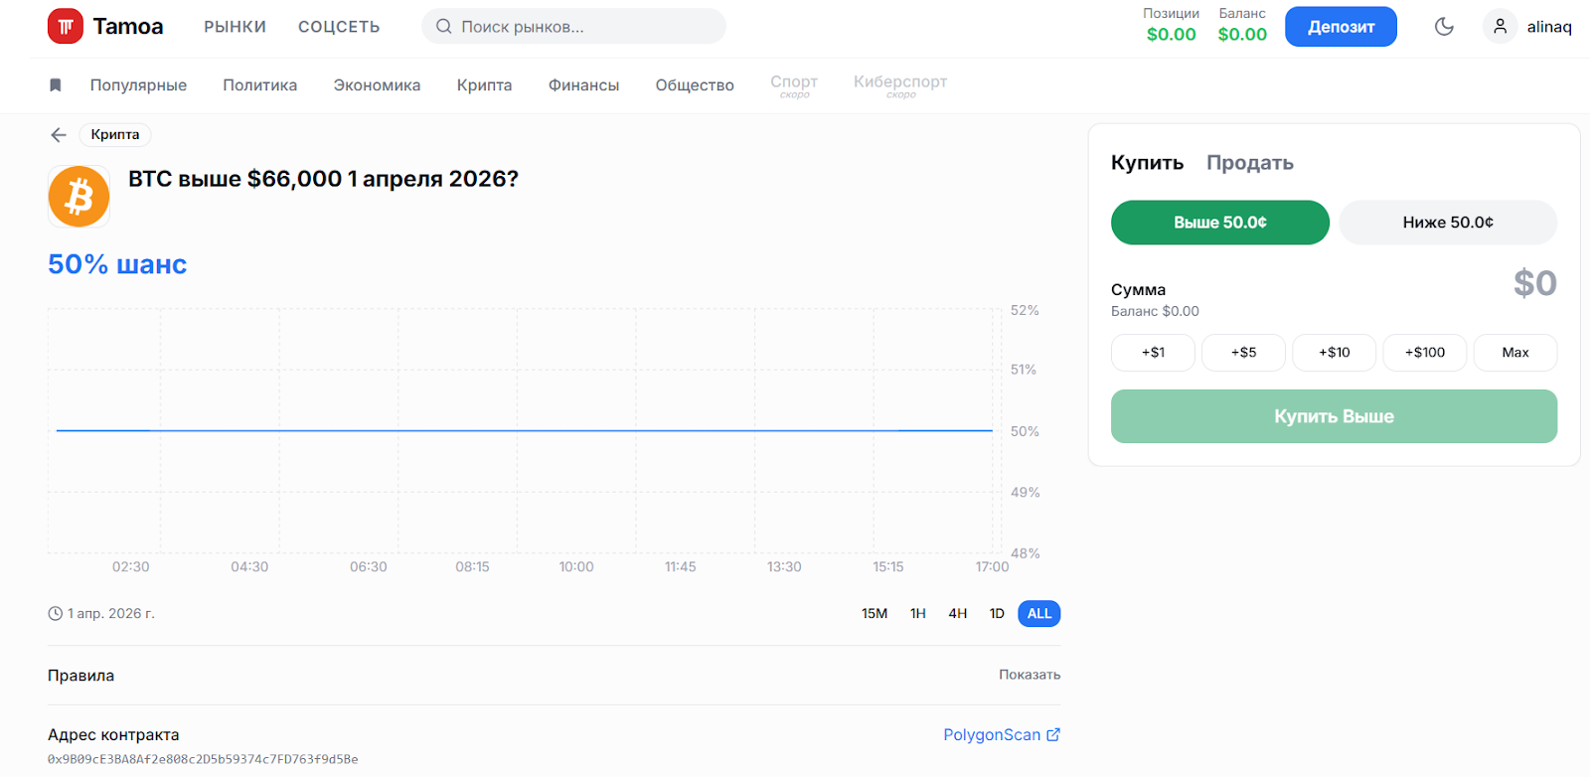Select the Выше 50.0¢ outcome

[1219, 223]
